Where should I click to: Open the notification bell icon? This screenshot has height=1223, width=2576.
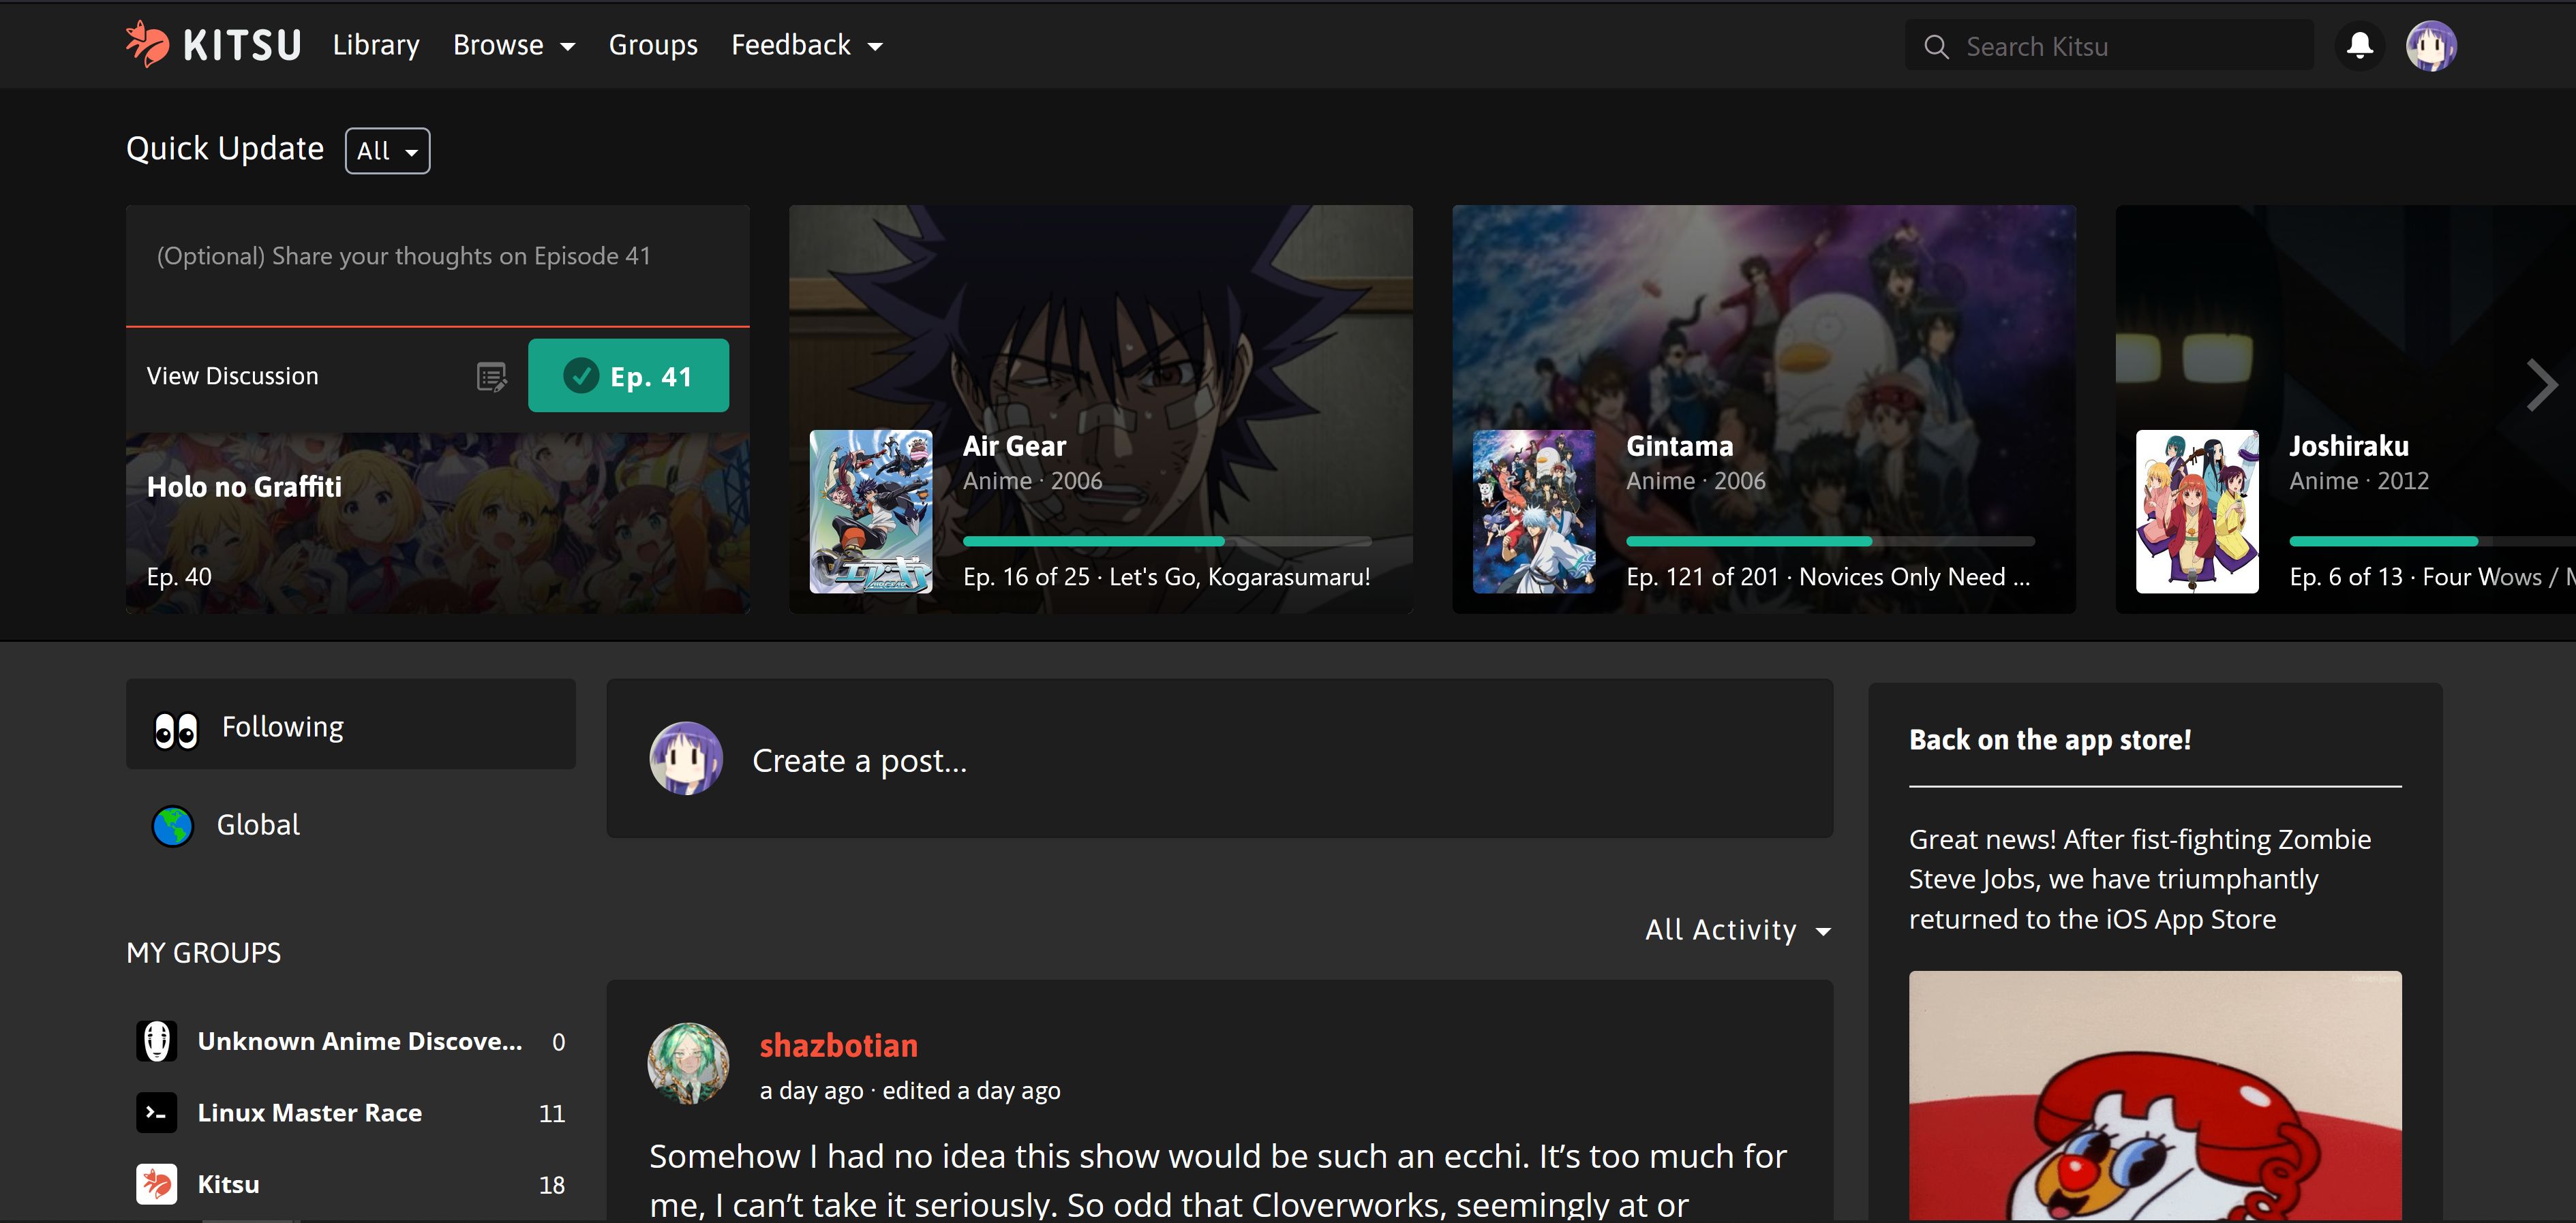pyautogui.click(x=2359, y=44)
